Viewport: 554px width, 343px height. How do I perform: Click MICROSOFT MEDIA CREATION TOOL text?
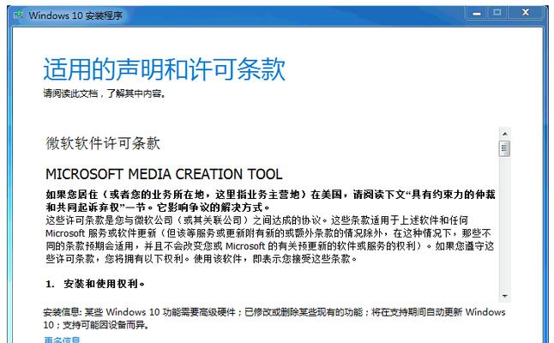(164, 174)
